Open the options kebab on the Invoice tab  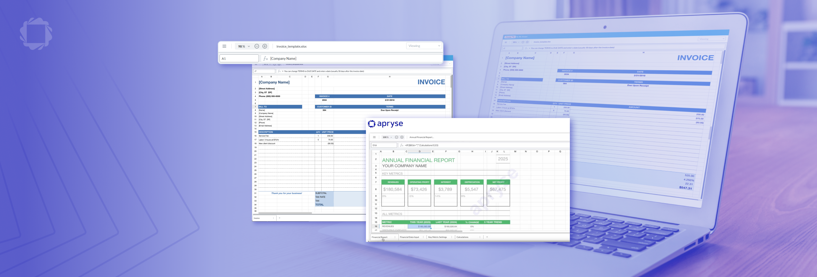click(x=273, y=218)
